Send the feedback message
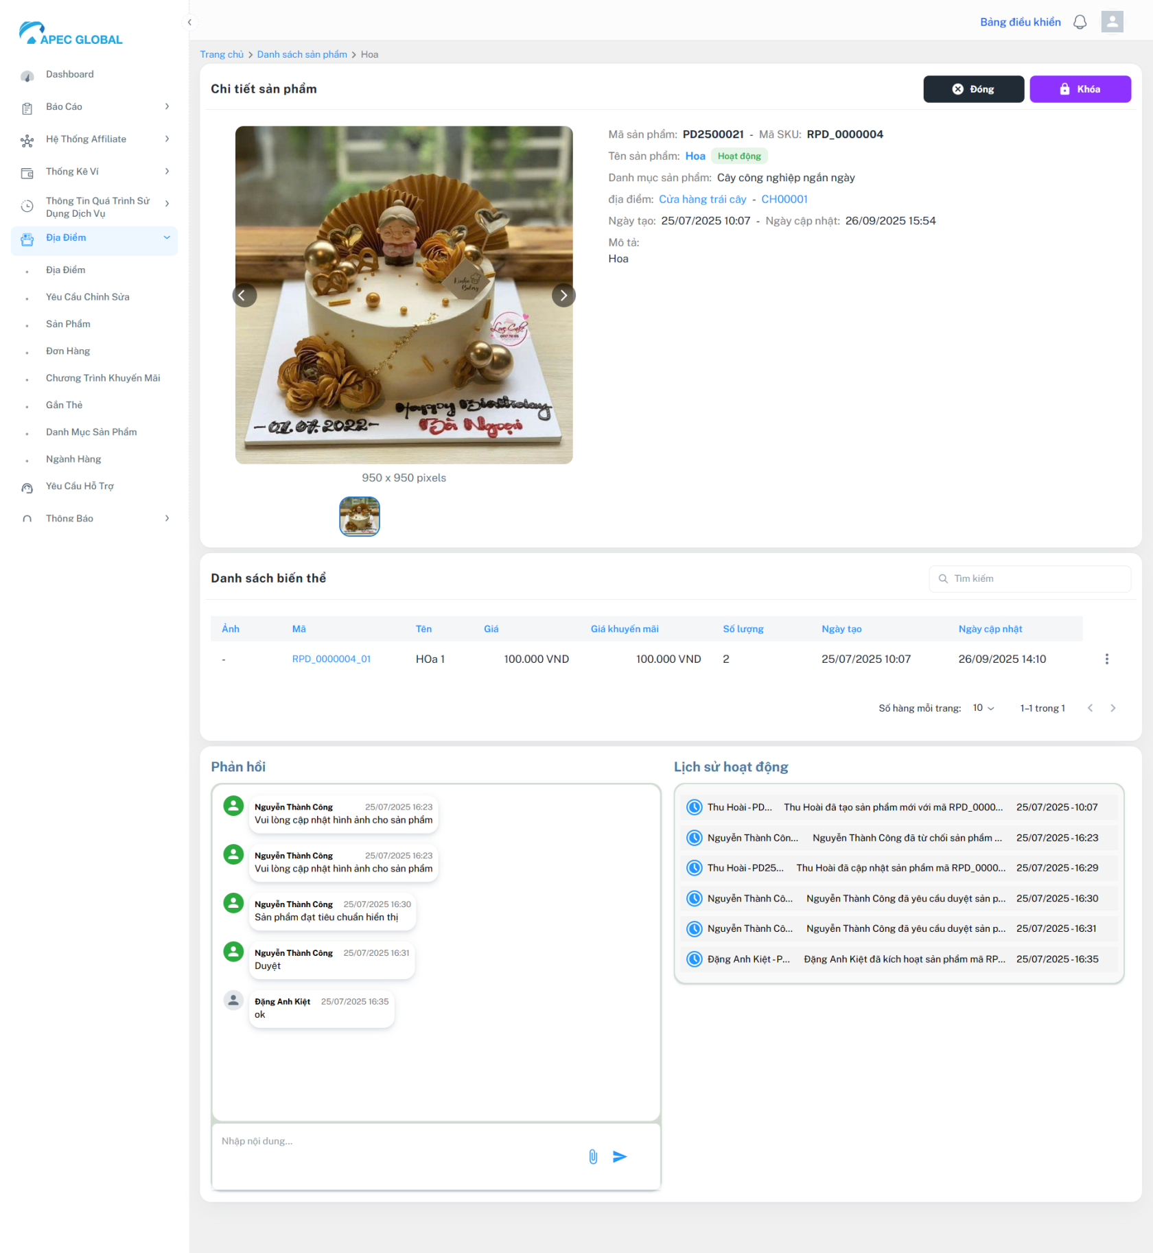 pos(620,1157)
